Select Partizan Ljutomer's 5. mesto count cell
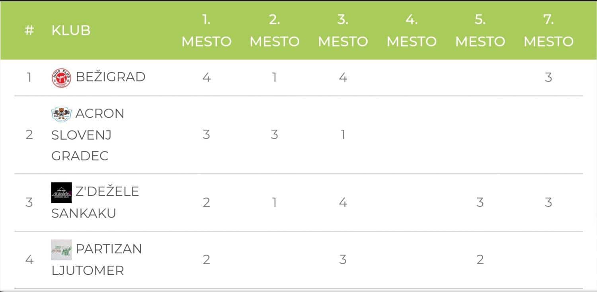This screenshot has height=292, width=597. 480,260
